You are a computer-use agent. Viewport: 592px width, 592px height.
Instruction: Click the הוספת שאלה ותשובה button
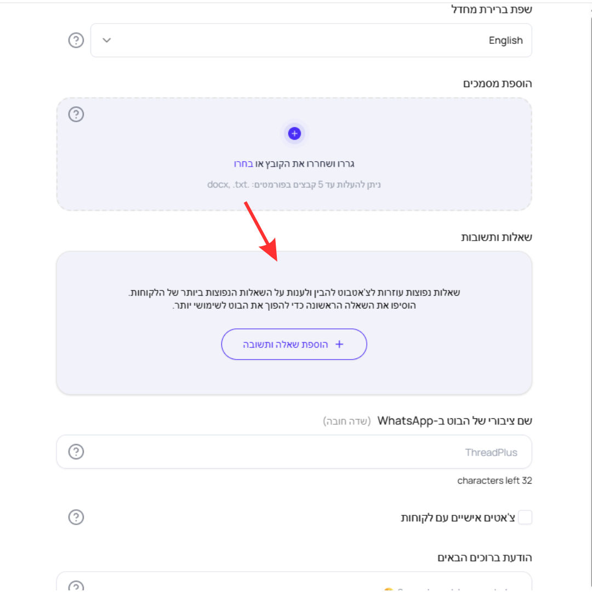pos(294,344)
